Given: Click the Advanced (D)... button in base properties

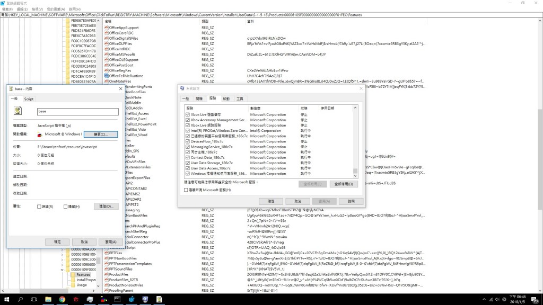Looking at the screenshot, I should point(106,207).
